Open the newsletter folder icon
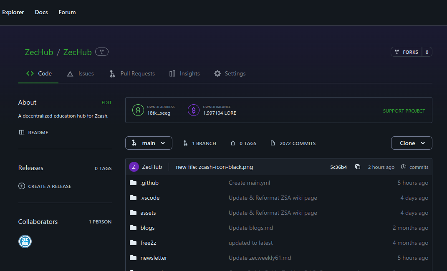447x271 pixels. 133,258
